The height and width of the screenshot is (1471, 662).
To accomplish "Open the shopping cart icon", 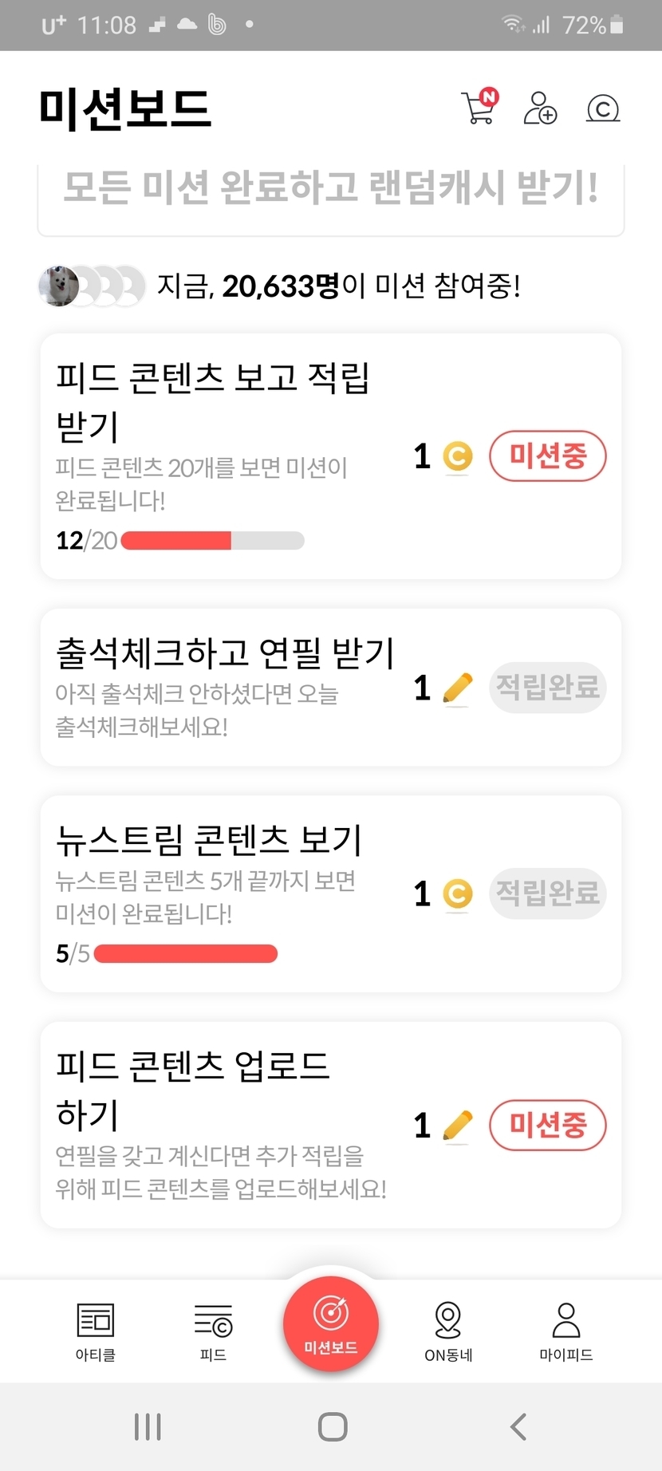I will pos(479,108).
